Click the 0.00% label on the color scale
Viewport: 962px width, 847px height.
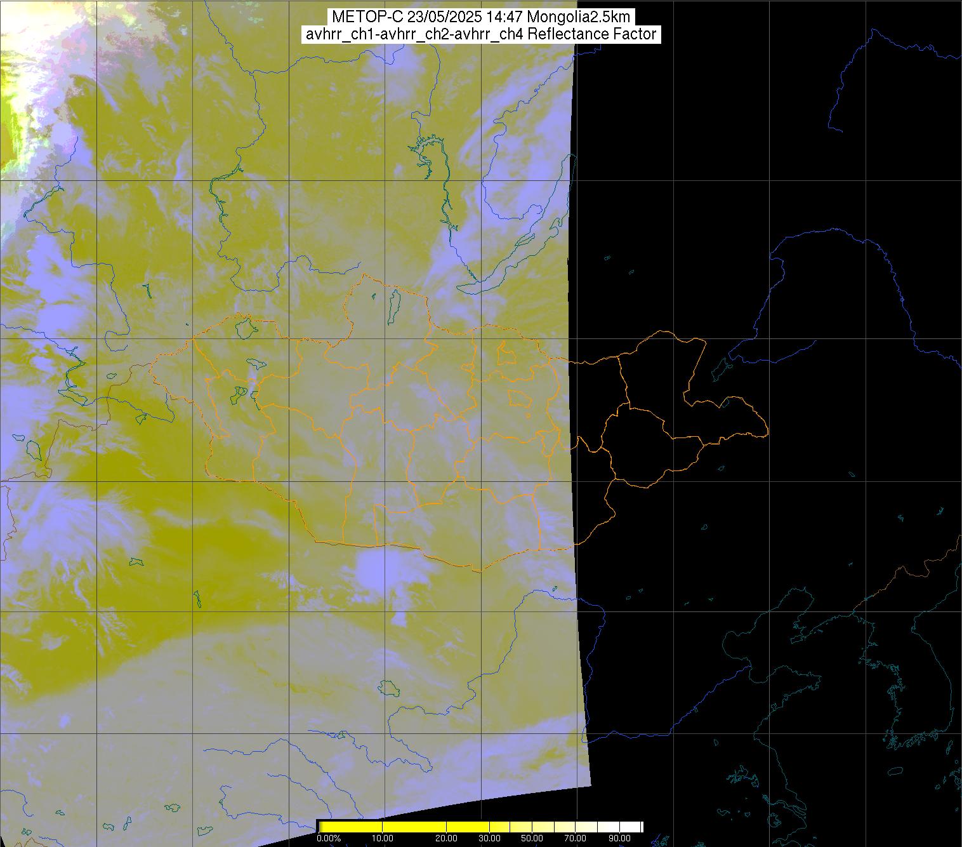click(x=328, y=838)
